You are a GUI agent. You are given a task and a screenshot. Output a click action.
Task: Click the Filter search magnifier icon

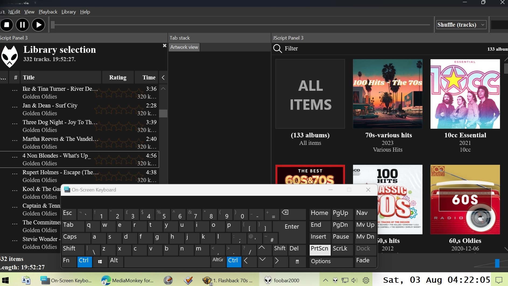[277, 48]
